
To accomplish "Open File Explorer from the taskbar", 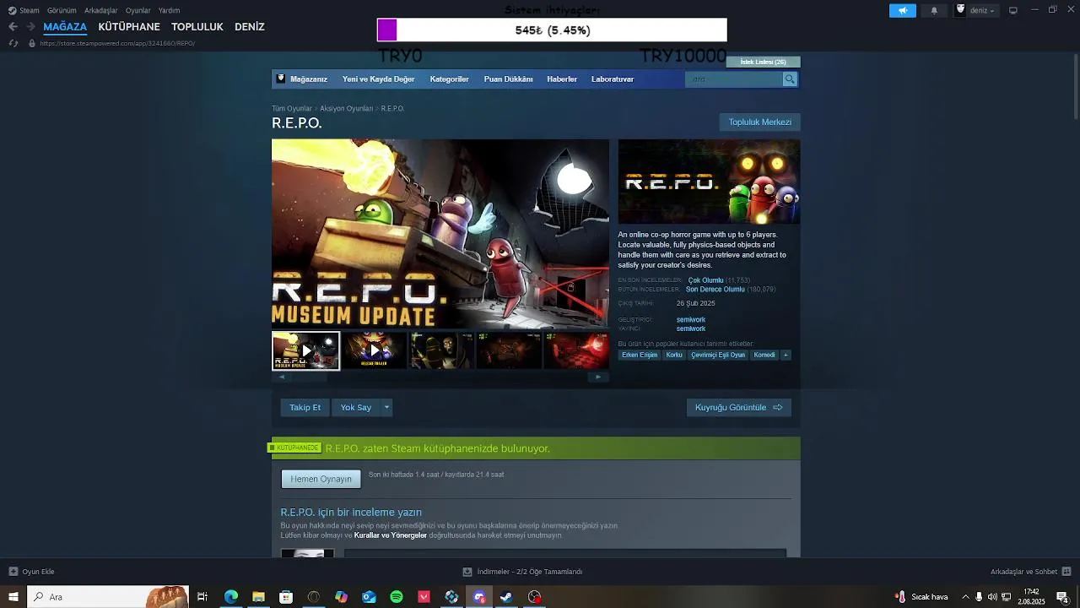I will point(258,597).
